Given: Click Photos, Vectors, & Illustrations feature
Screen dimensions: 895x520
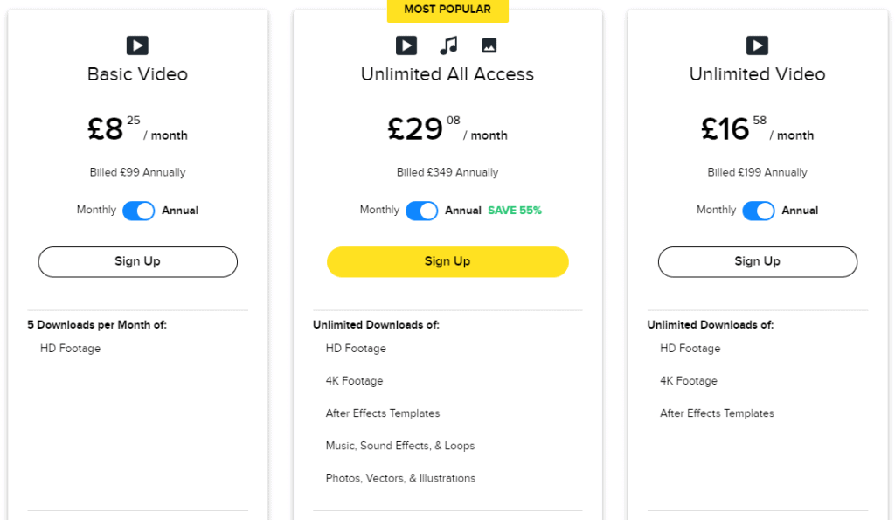Looking at the screenshot, I should click(400, 478).
